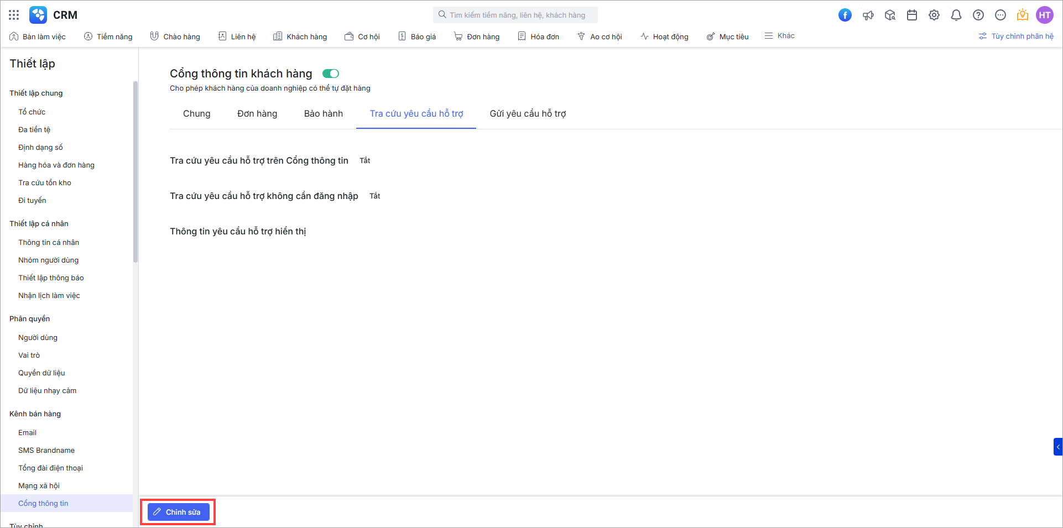Click the Chỉnh sửa button
1063x528 pixels.
[178, 512]
